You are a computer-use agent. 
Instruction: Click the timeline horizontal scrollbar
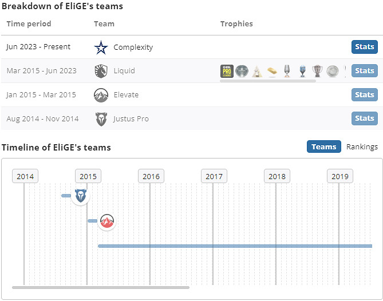pos(100,287)
